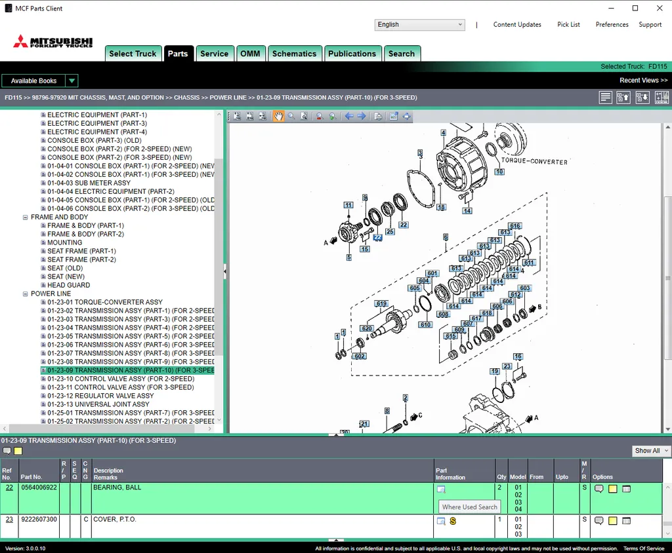Switch to the OMM tab

(x=250, y=54)
